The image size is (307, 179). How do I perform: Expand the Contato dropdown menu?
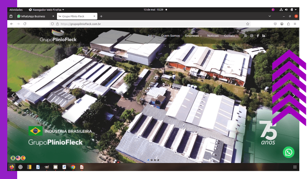231,36
